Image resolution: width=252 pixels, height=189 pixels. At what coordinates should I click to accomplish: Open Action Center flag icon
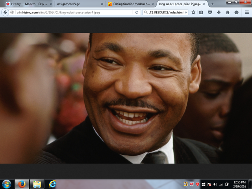209,184
